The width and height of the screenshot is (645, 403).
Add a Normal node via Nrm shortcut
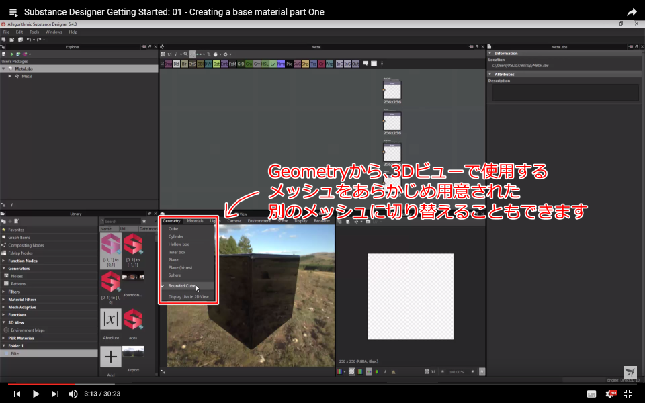[281, 64]
